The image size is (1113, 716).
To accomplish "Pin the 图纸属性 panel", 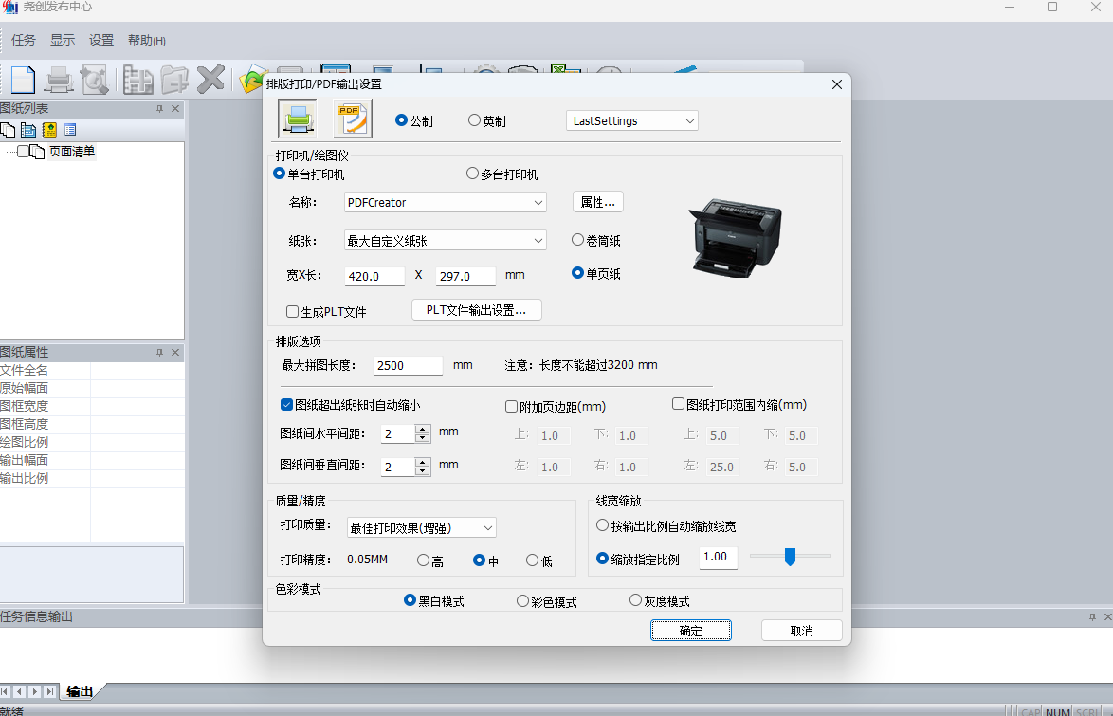I will pos(159,353).
